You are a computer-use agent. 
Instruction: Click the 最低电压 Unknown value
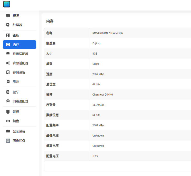98,136
